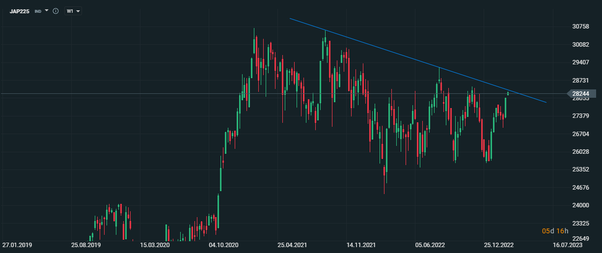Image resolution: width=602 pixels, height=253 pixels.
Task: Click the 30082 price axis label
Action: (x=581, y=44)
